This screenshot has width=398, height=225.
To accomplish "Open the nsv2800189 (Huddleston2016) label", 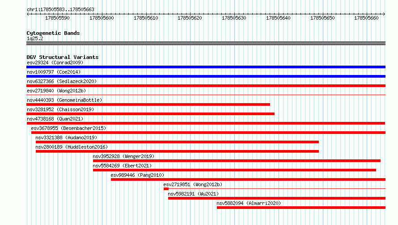I will (72, 147).
